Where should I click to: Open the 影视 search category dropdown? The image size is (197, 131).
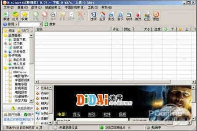coord(16,24)
